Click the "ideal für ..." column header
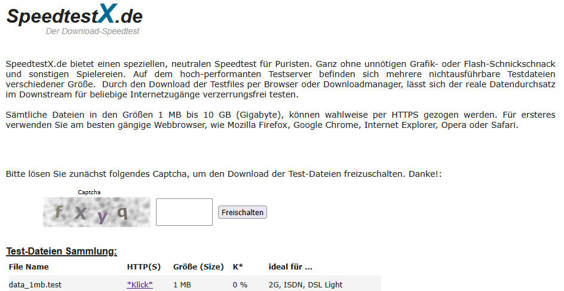Image resolution: width=564 pixels, height=291 pixels. click(290, 267)
